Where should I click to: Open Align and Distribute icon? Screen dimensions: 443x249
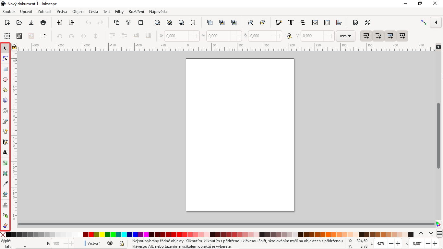339,22
